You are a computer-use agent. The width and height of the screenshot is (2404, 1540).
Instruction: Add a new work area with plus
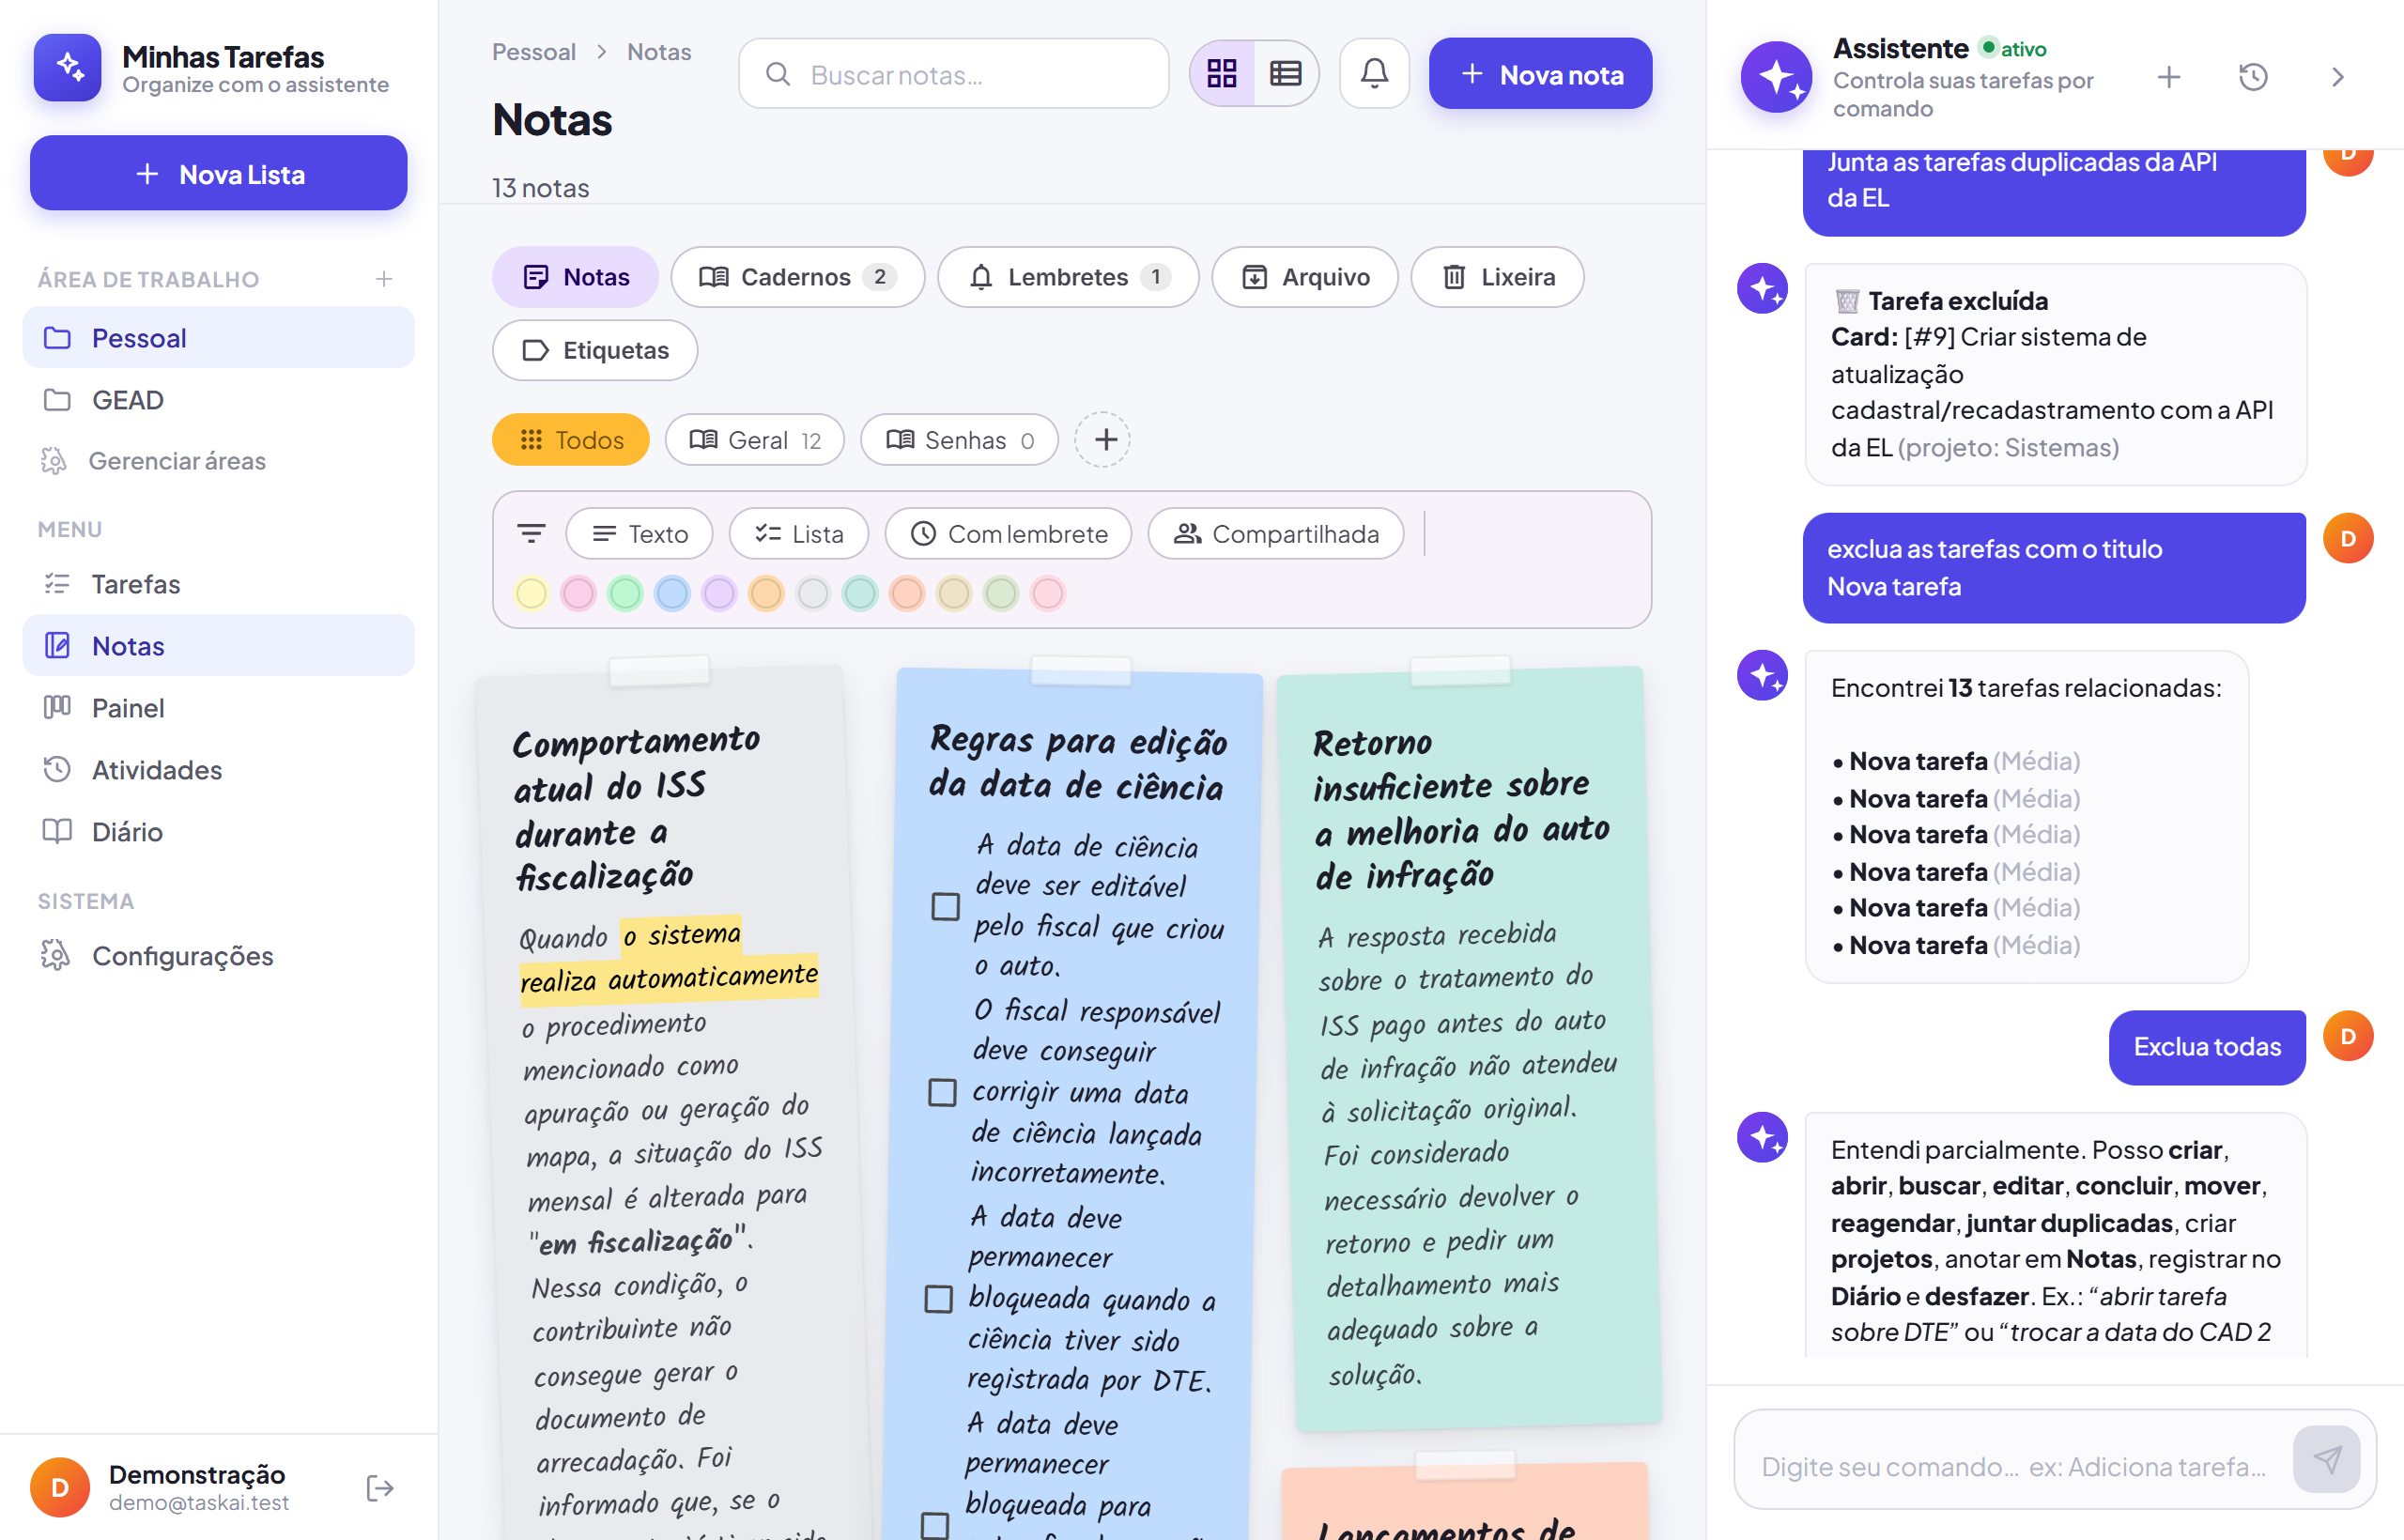pos(384,279)
